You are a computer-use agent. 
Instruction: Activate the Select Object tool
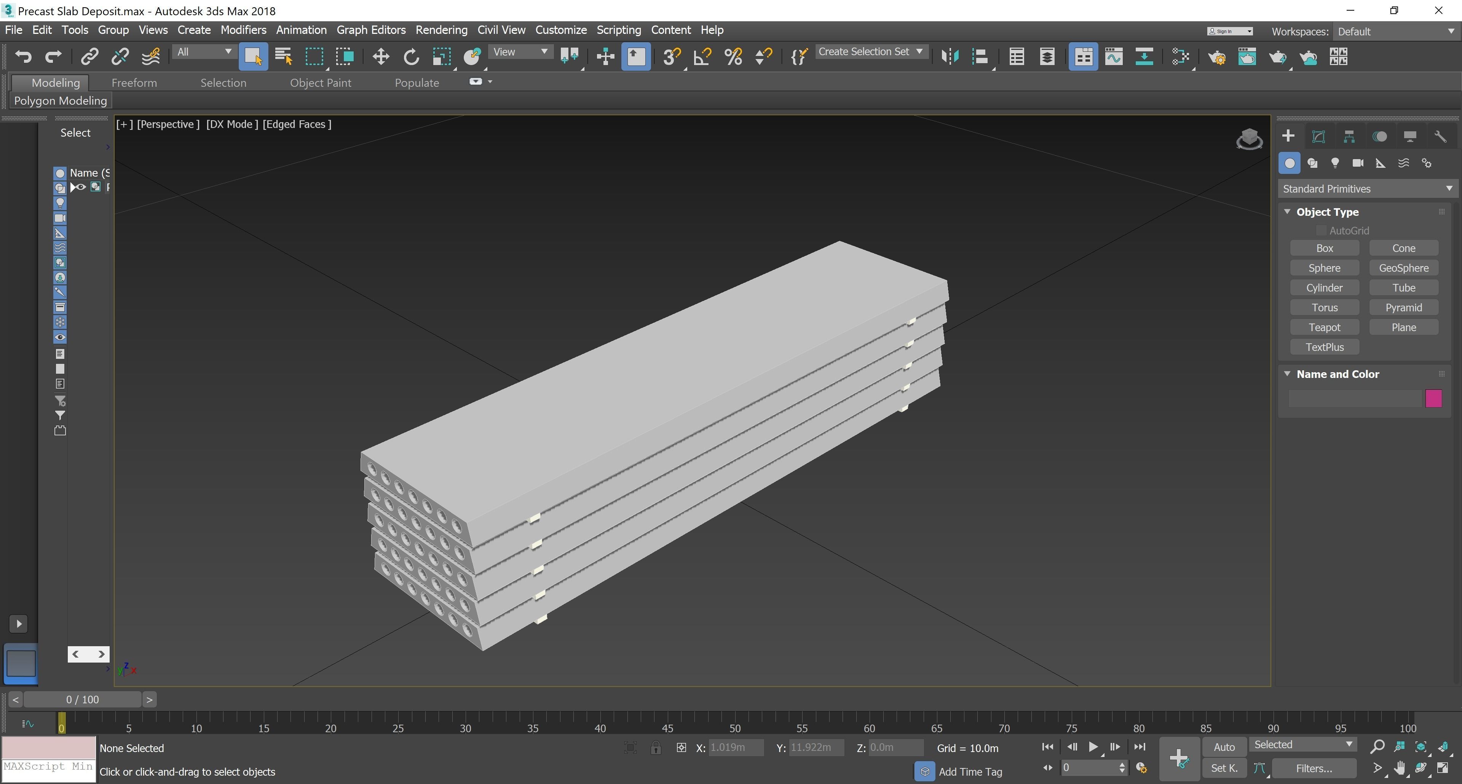253,56
